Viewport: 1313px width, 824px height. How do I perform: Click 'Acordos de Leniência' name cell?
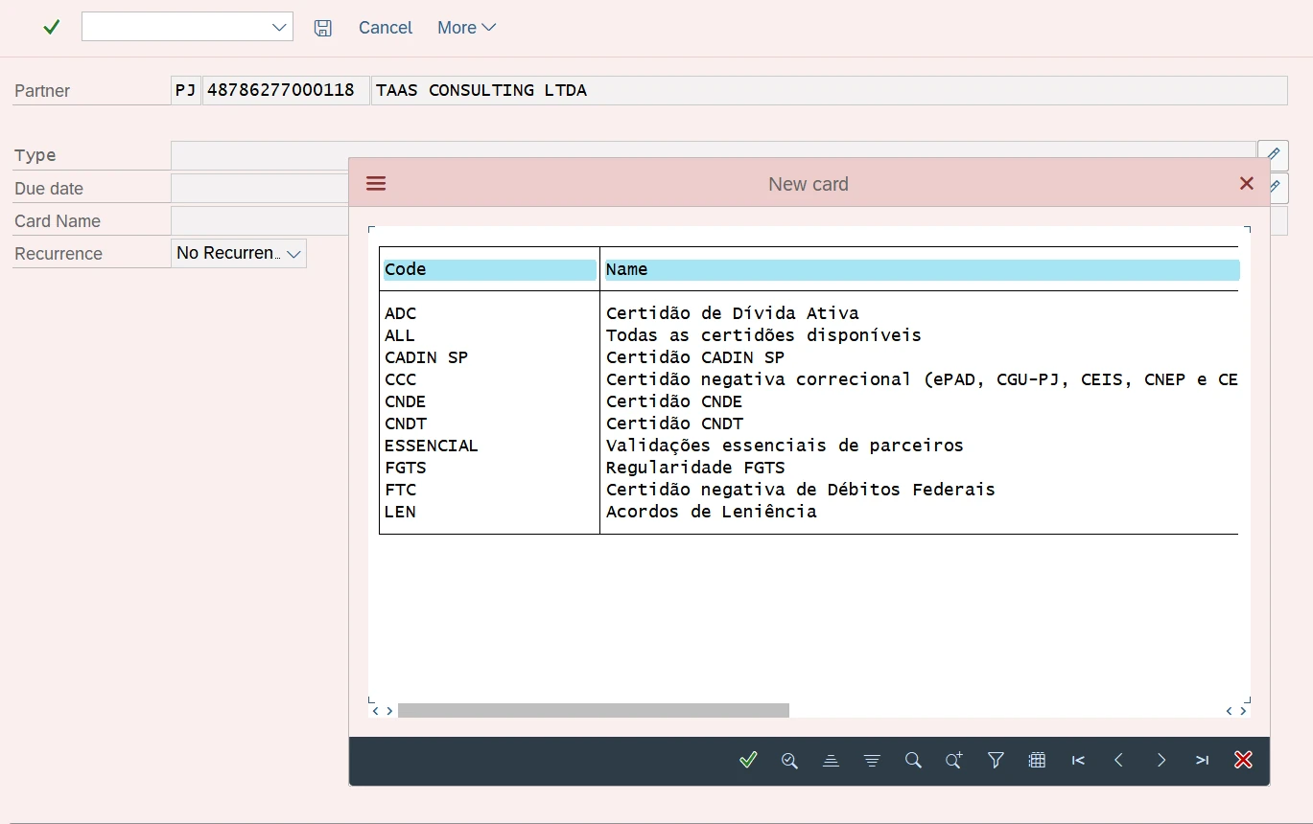(x=712, y=512)
